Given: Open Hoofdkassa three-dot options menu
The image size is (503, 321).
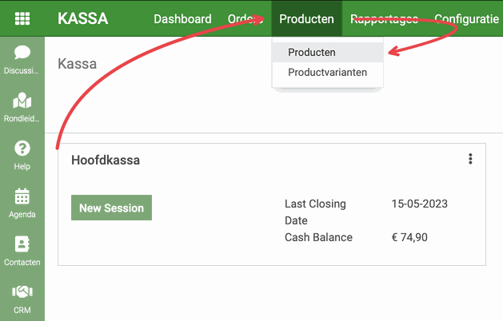Looking at the screenshot, I should (x=470, y=159).
